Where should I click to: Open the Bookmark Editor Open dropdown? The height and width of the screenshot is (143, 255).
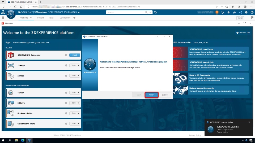[78, 113]
